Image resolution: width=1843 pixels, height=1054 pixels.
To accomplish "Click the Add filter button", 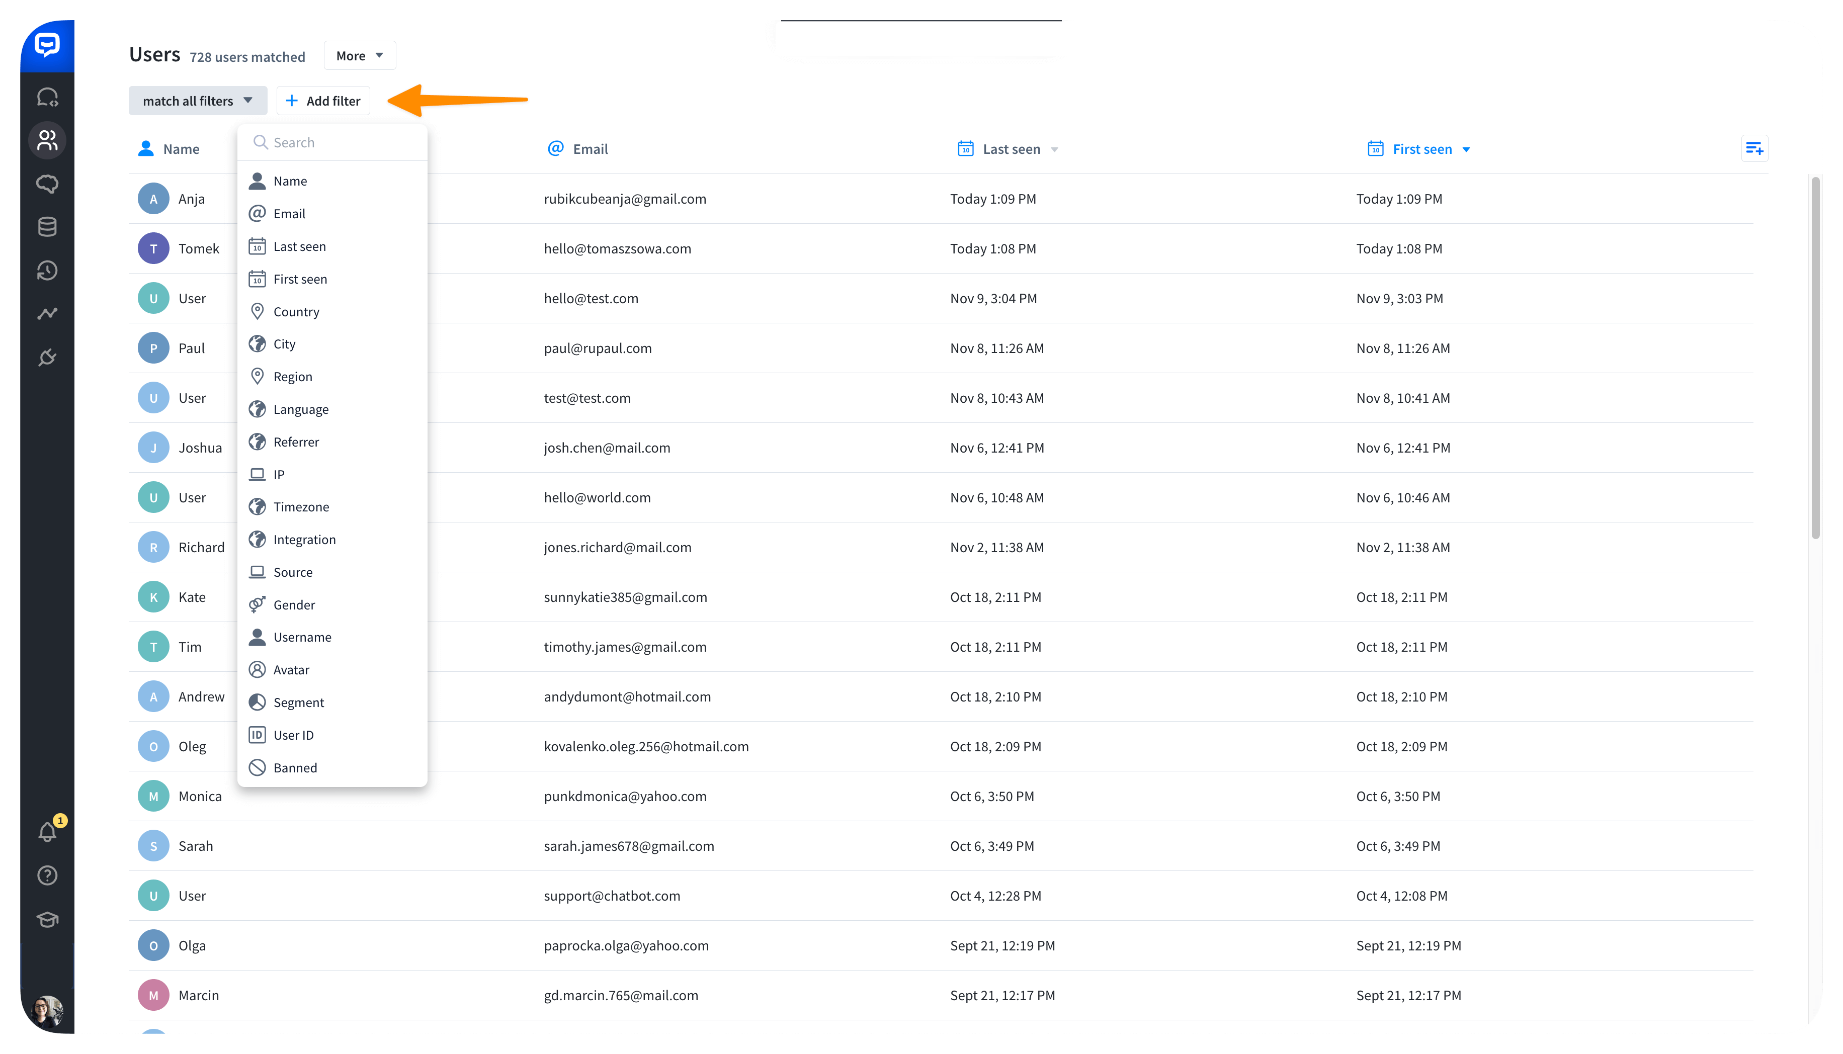I will 323,101.
